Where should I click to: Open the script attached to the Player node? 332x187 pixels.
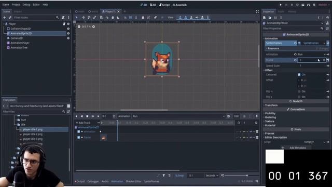(64, 24)
